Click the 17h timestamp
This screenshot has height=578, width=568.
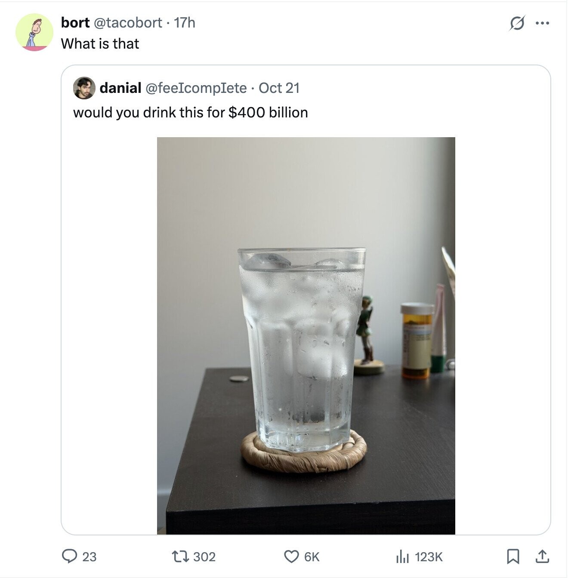[185, 22]
